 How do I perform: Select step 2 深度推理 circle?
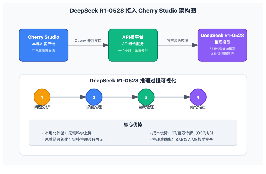[x=94, y=97]
